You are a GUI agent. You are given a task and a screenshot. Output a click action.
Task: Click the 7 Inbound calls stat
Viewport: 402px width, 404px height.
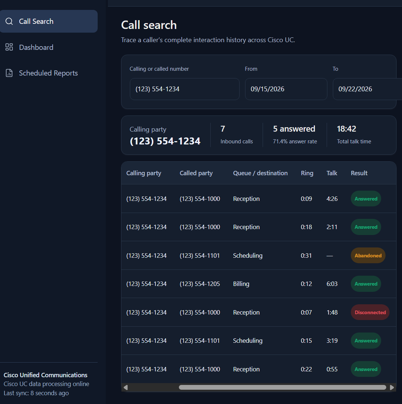point(236,135)
